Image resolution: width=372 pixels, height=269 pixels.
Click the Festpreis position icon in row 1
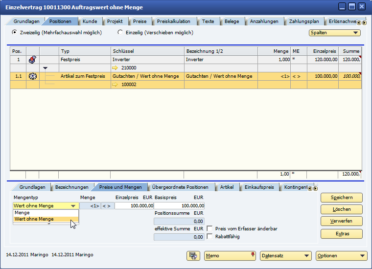coord(32,59)
